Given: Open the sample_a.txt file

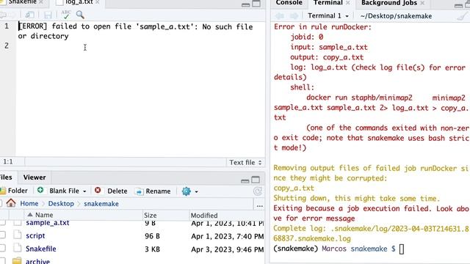Looking at the screenshot, I should click(47, 223).
